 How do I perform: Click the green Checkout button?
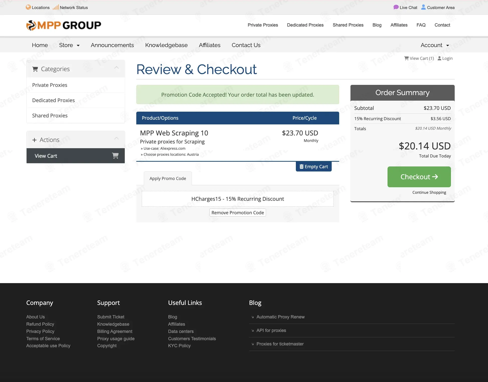[419, 177]
